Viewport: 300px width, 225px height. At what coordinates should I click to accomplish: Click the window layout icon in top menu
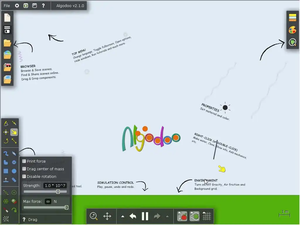click(x=35, y=6)
